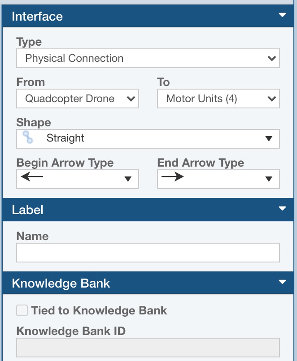Screen dimensions: 297x361
Task: Collapse the Label section arrow
Action: 282,208
